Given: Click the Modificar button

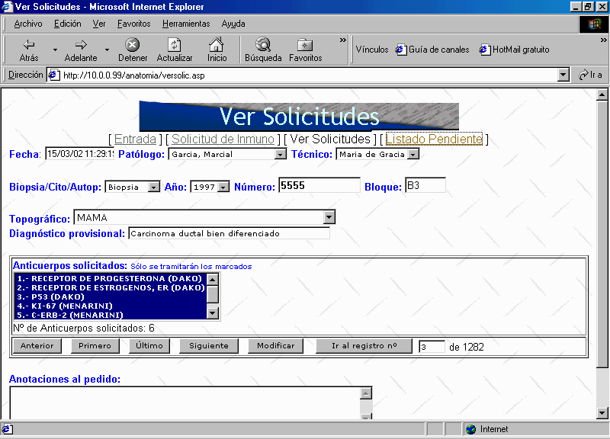Looking at the screenshot, I should tap(275, 346).
